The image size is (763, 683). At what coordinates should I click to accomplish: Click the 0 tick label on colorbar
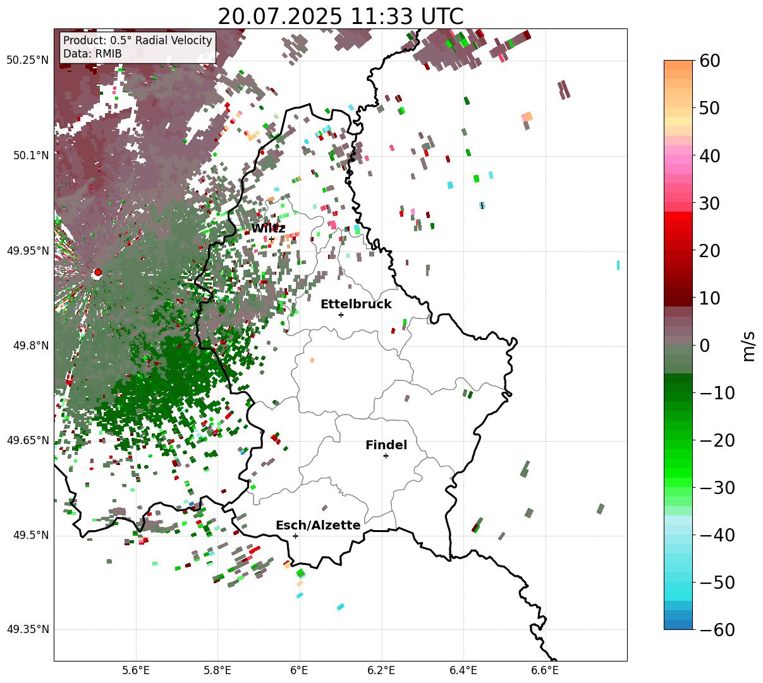point(704,345)
